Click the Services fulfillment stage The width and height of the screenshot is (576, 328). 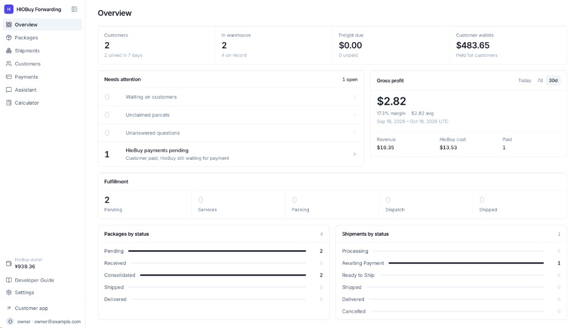[x=238, y=204]
